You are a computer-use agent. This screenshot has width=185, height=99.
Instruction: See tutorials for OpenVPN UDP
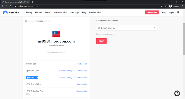click(82, 71)
